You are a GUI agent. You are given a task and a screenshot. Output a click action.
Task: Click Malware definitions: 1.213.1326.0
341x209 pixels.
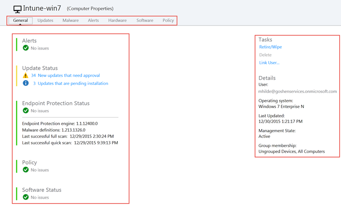54,130
